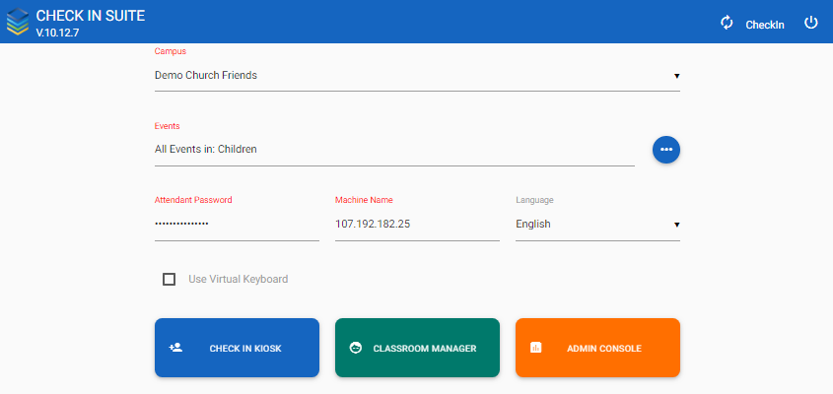The height and width of the screenshot is (394, 833).
Task: Expand the Campus dropdown arrow
Action: (x=677, y=76)
